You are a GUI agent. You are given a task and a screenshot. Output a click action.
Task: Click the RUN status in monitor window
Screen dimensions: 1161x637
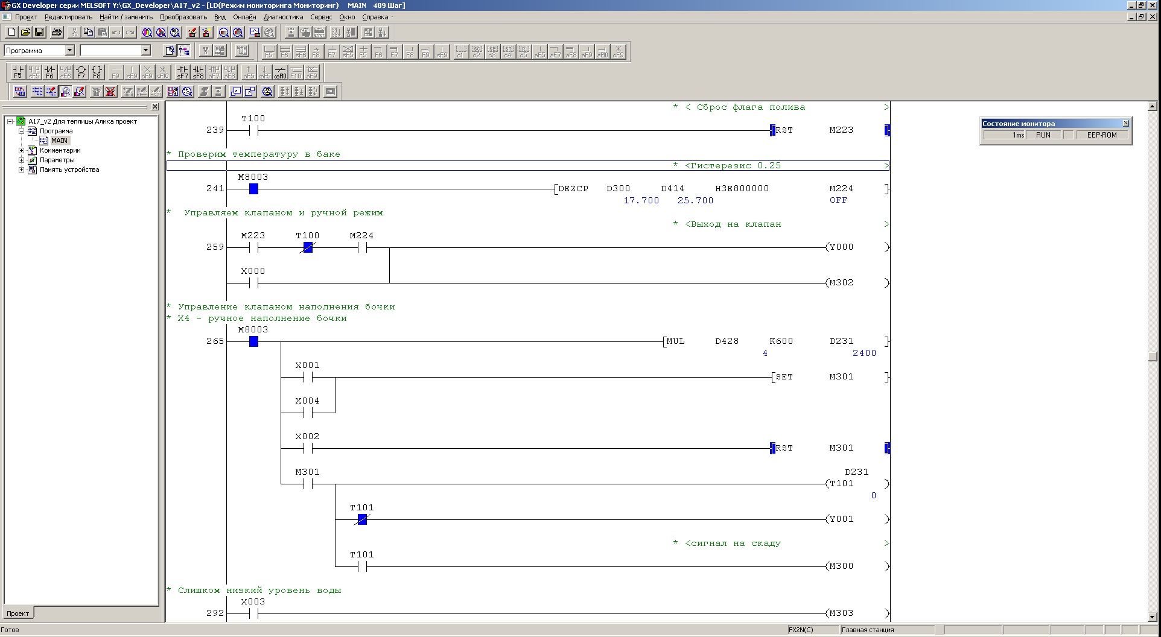point(1043,135)
